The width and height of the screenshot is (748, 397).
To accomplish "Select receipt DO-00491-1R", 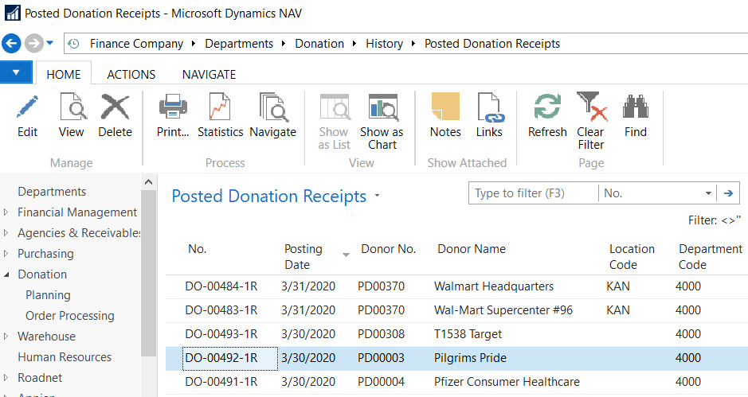I will point(221,382).
